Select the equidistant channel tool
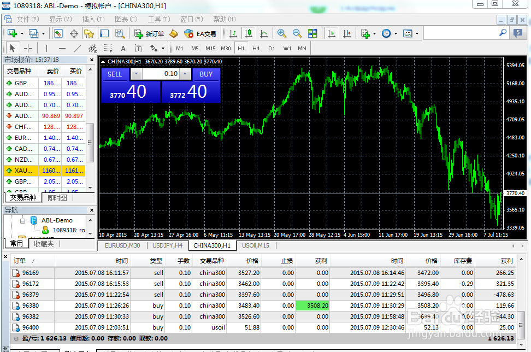Image resolution: width=531 pixels, height=352 pixels. pyautogui.click(x=92, y=48)
